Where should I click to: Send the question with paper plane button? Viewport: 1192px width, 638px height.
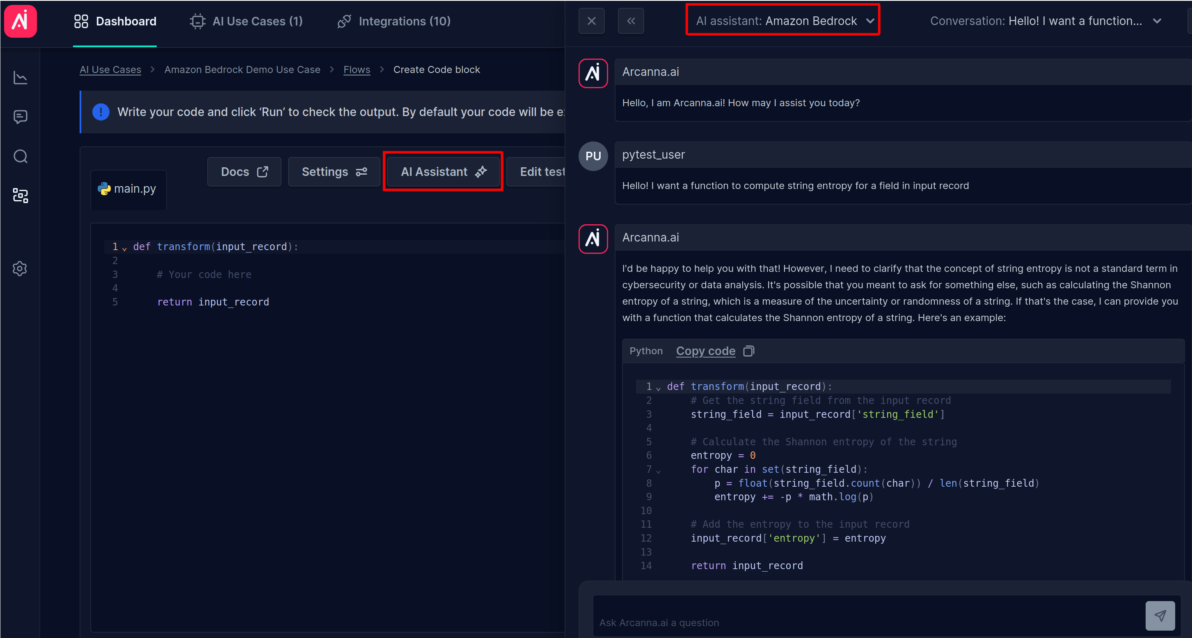pyautogui.click(x=1160, y=615)
